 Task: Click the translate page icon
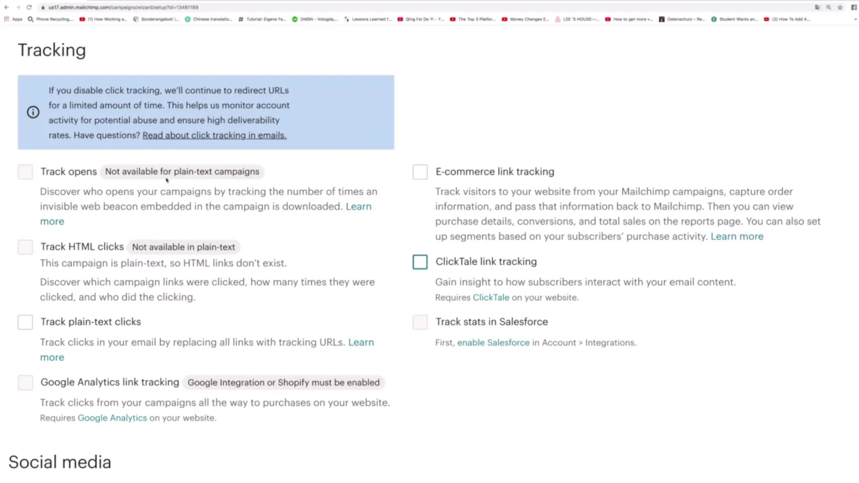point(817,7)
